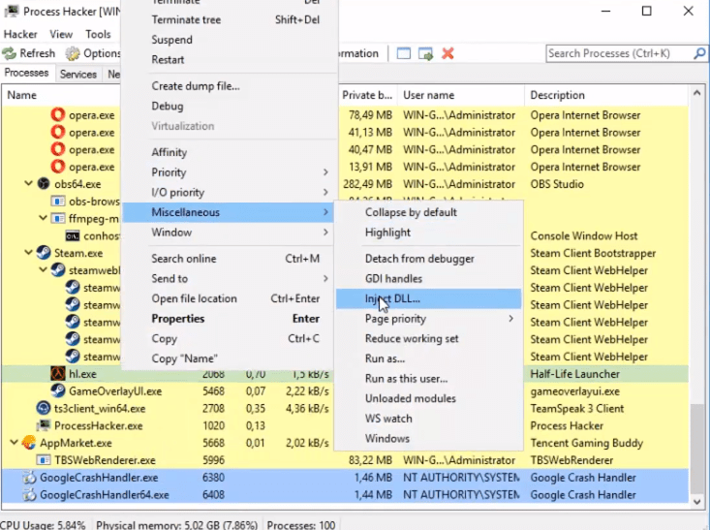Open Properties from context menu
Image resolution: width=710 pixels, height=530 pixels.
230,319
